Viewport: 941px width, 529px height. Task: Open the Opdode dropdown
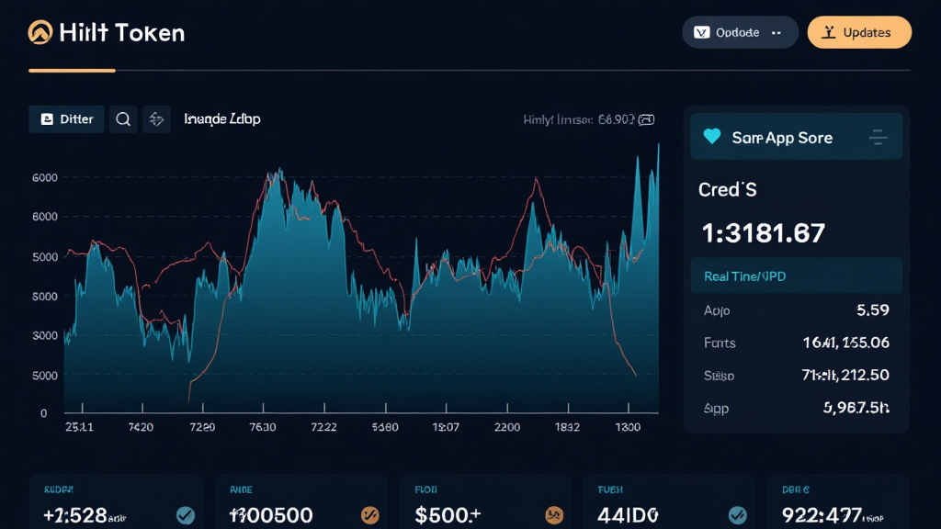tap(740, 32)
